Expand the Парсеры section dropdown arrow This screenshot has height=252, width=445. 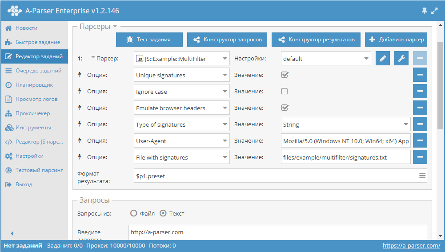pyautogui.click(x=115, y=26)
